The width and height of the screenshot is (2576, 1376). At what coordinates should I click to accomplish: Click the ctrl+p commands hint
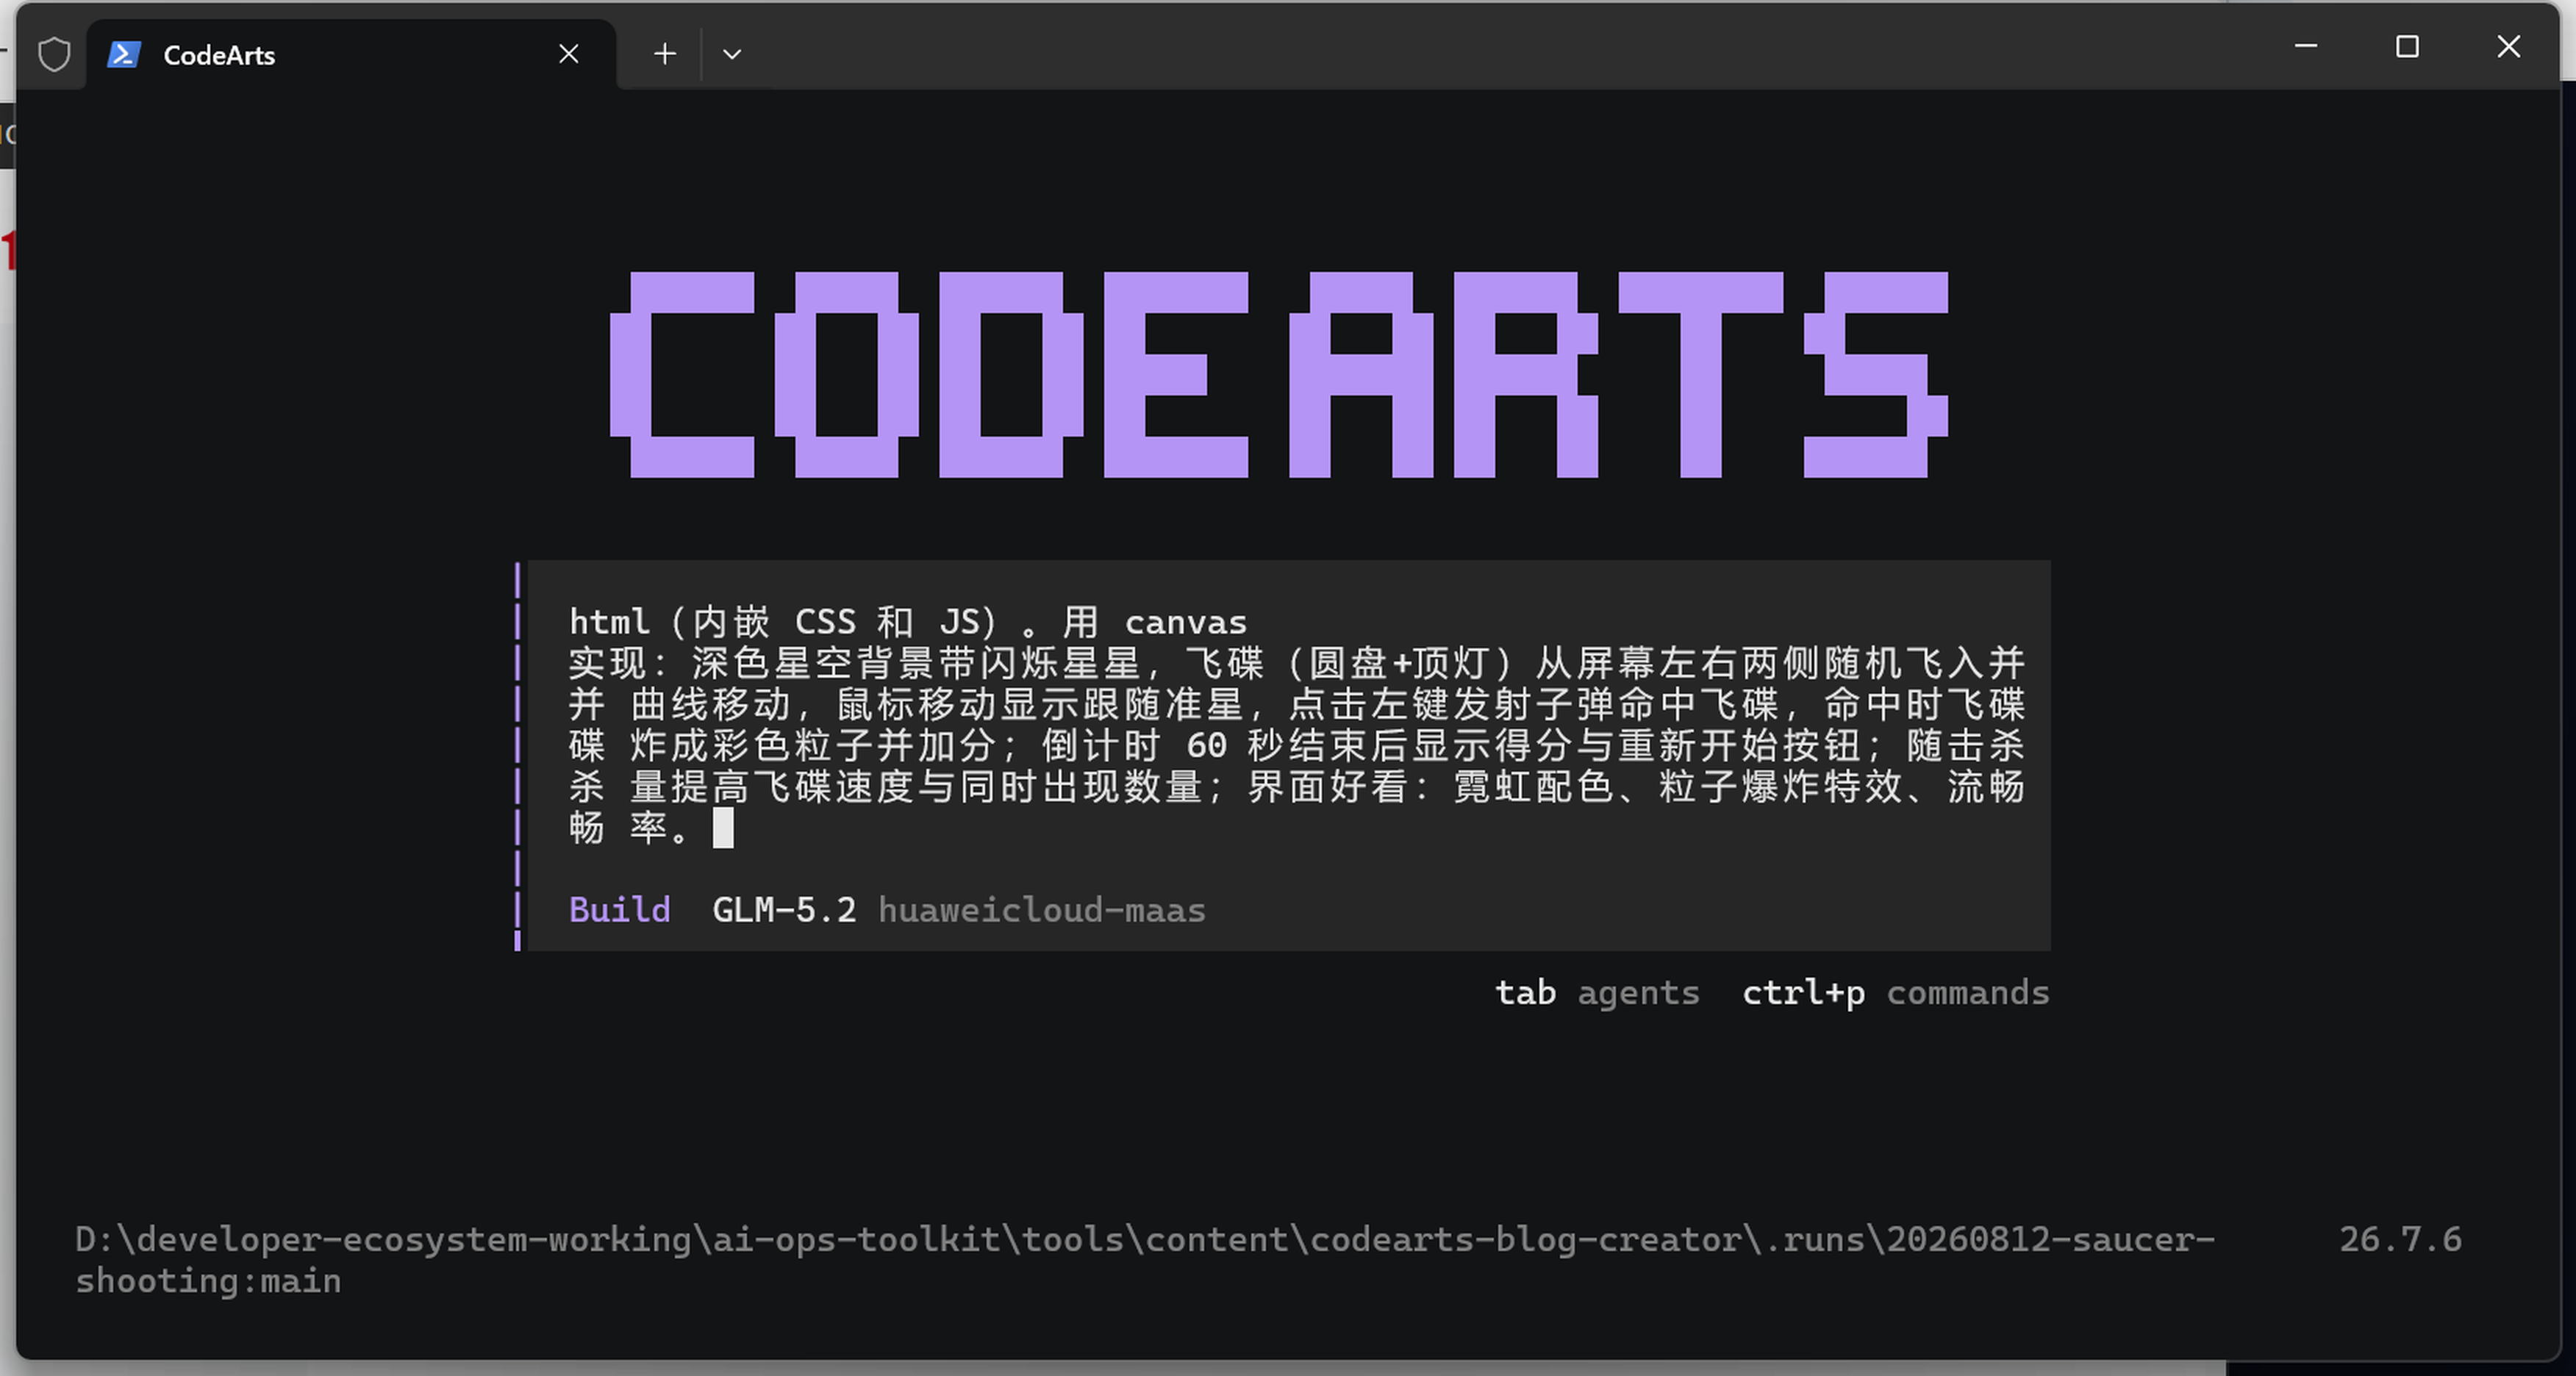[1896, 993]
